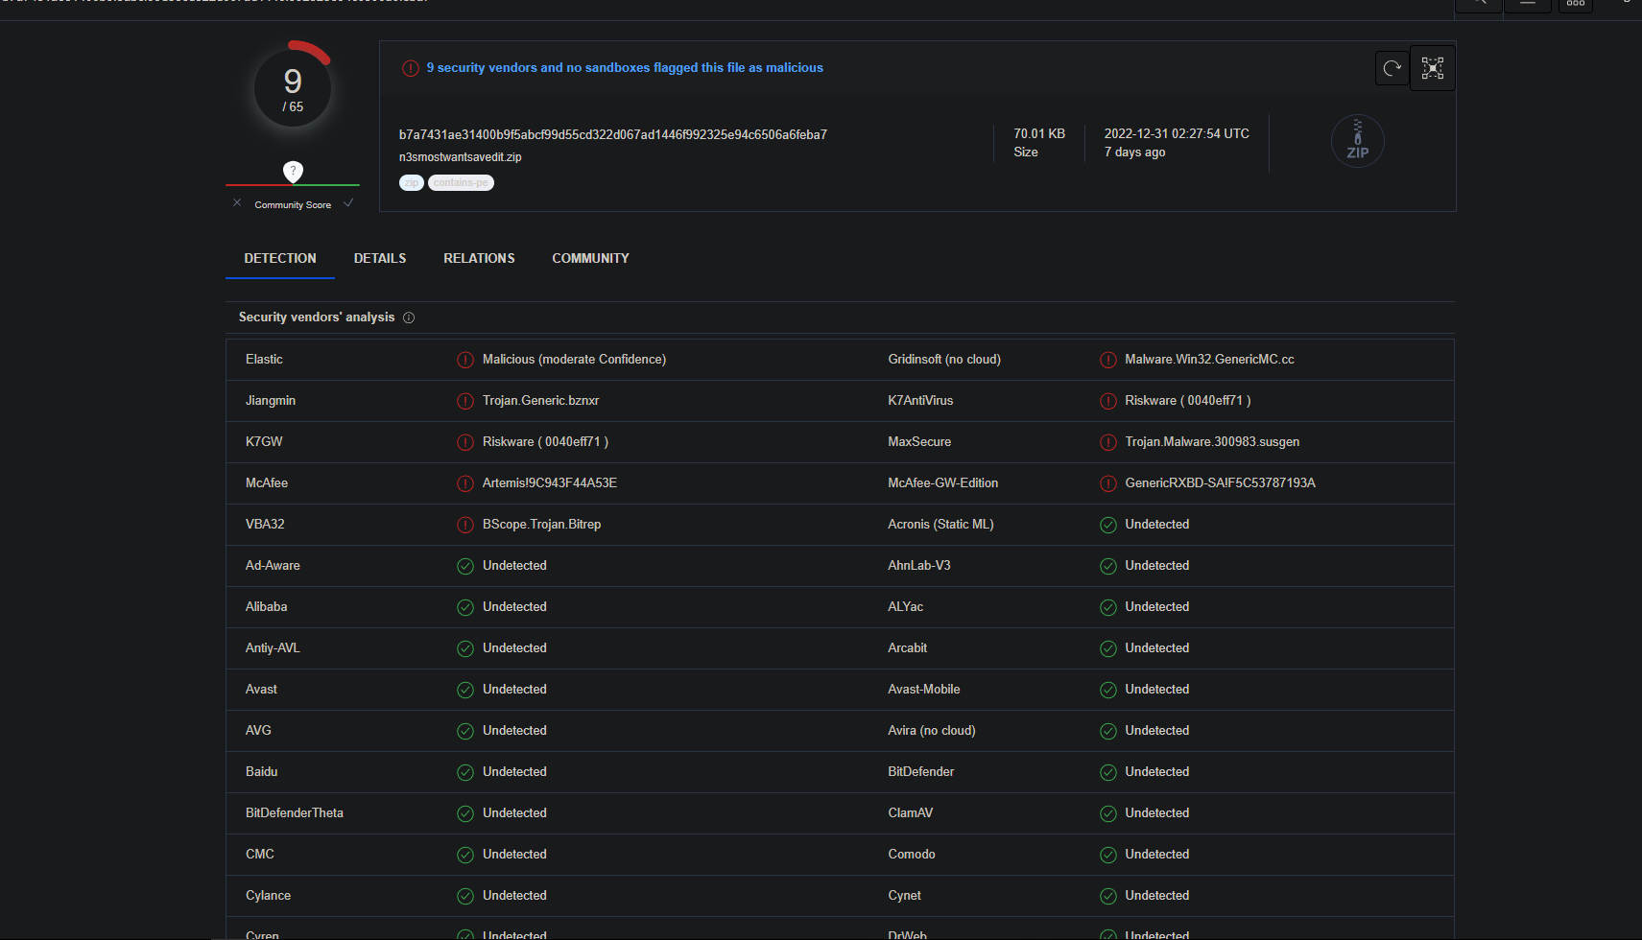The height and width of the screenshot is (940, 1642).
Task: Click the '9 security vendors' malicious banner text
Action: [x=625, y=68]
